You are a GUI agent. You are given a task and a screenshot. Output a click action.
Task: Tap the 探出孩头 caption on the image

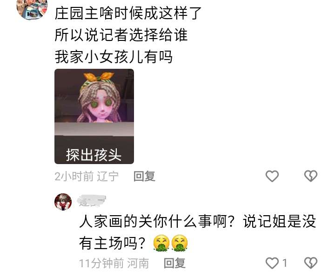(x=94, y=155)
